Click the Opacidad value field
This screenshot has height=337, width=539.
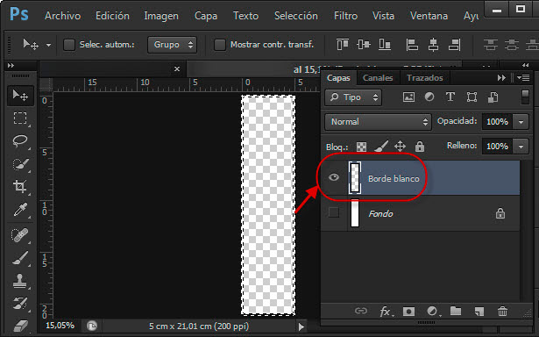tap(497, 122)
